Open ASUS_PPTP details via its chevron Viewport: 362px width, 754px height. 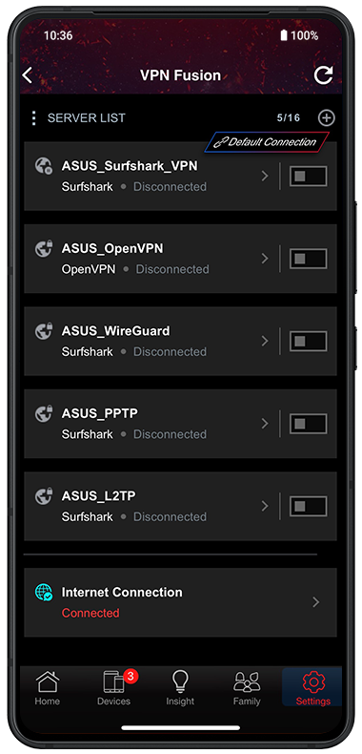click(265, 424)
